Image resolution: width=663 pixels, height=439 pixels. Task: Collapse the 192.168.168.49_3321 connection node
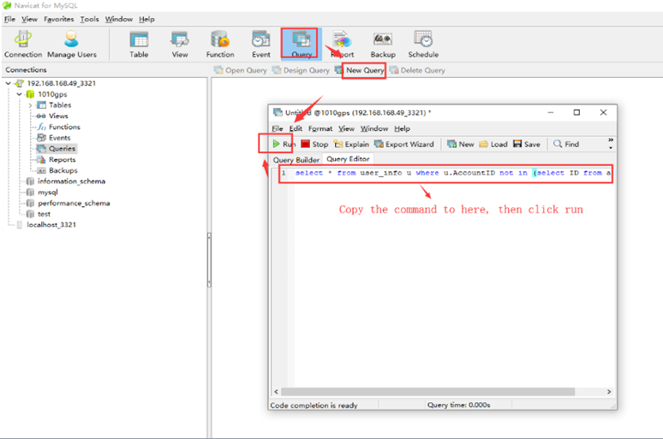pyautogui.click(x=8, y=83)
